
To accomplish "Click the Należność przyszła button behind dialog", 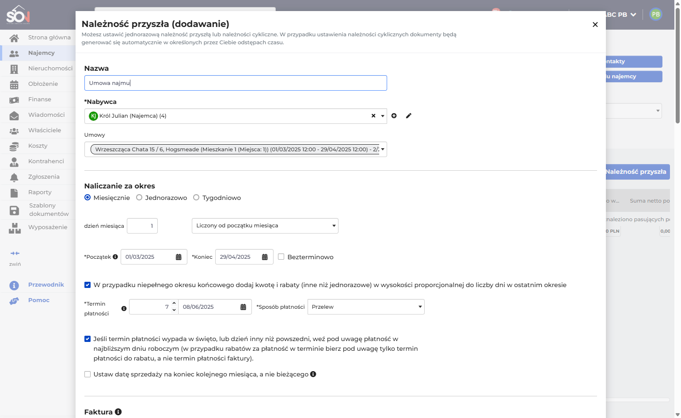I will pyautogui.click(x=638, y=172).
